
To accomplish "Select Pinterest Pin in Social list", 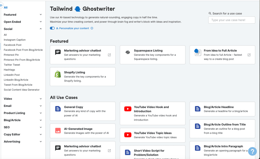I will 11,55.
